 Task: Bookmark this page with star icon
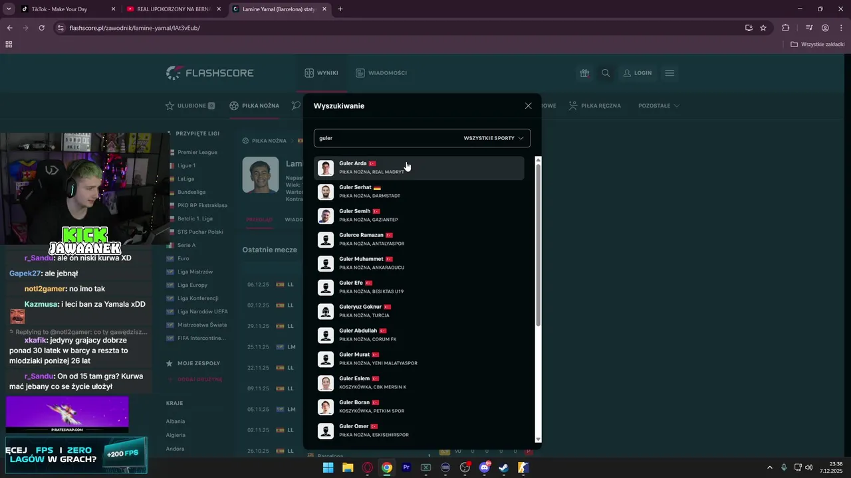click(763, 28)
